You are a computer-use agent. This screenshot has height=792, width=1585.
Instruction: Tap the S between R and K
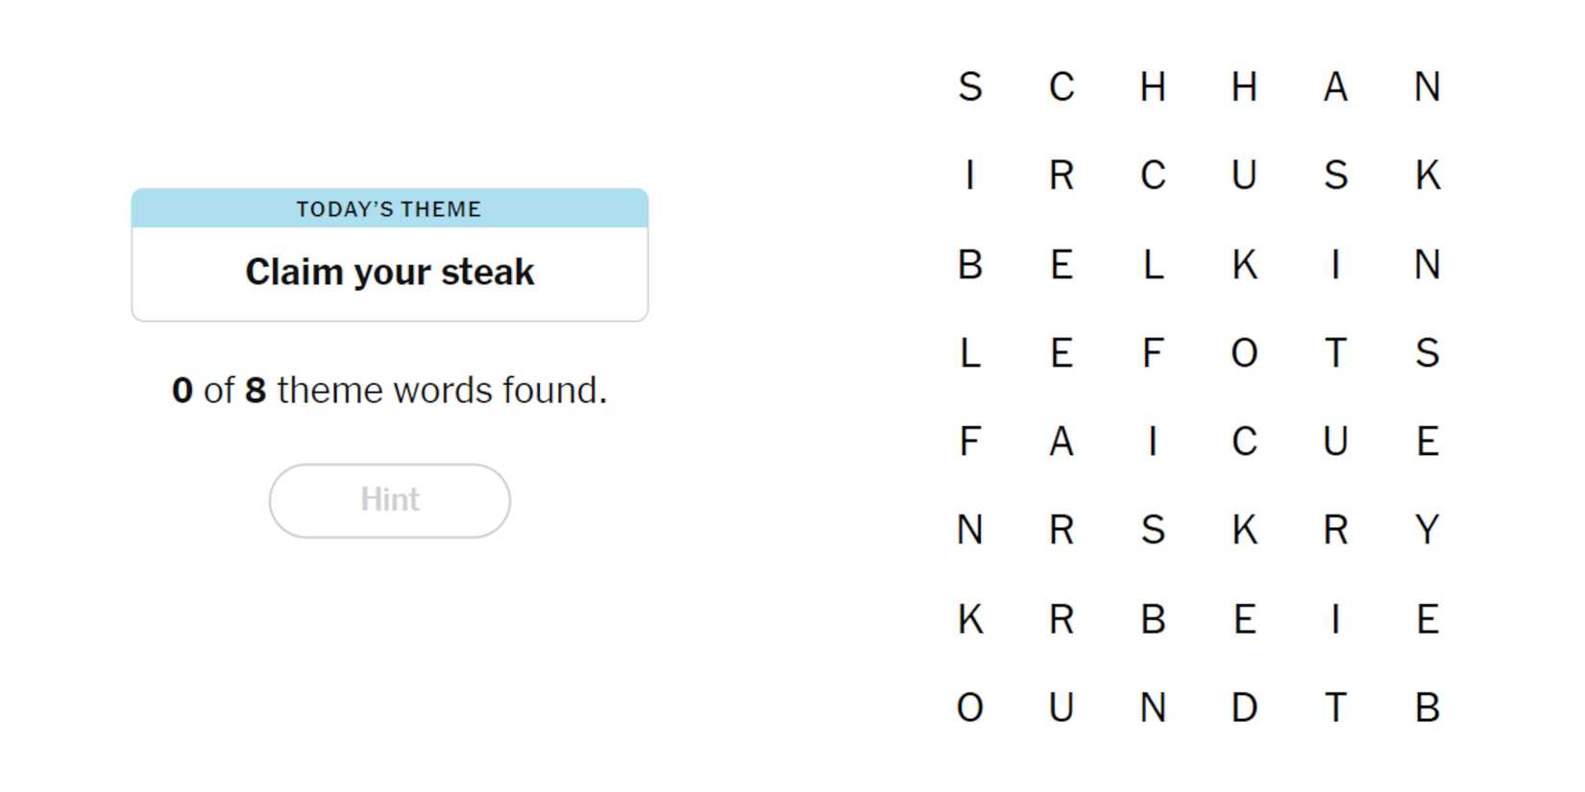(1153, 530)
